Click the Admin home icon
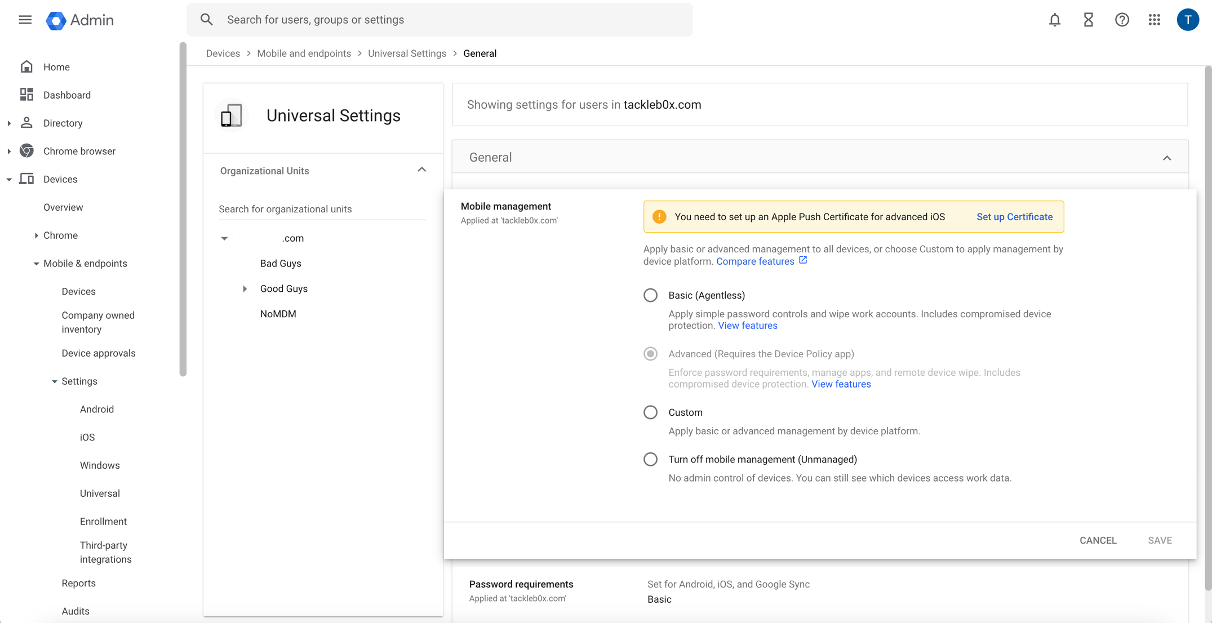Screen dimensions: 1212x623 click(56, 19)
